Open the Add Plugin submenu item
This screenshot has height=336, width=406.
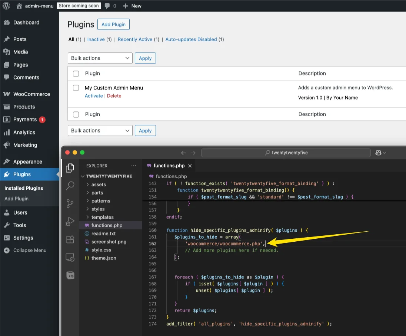click(16, 199)
